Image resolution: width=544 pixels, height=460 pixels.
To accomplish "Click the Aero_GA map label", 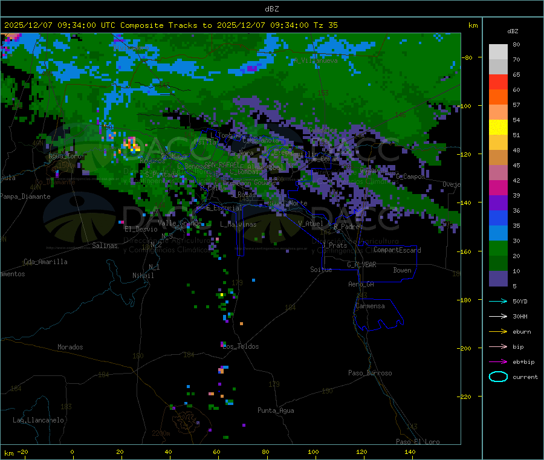I will 361,284.
